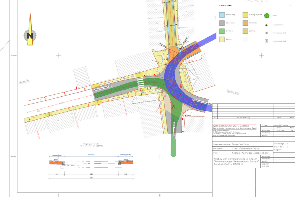Image resolution: width=295 pixels, height=197 pixels.
Task: Toggle the Rinne 2-reihig legend entry
Action: click(222, 15)
